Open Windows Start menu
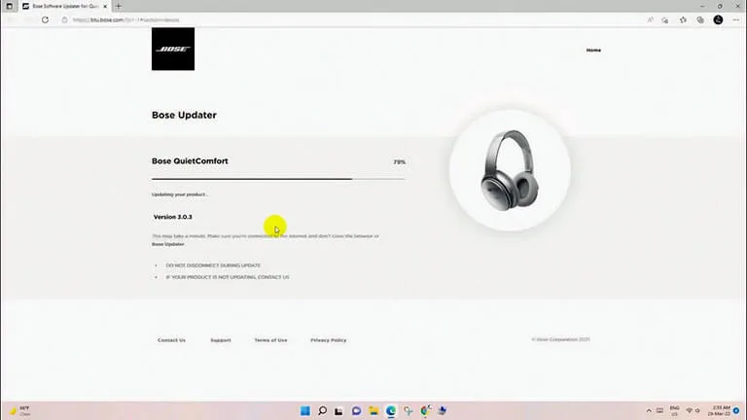 coord(305,410)
